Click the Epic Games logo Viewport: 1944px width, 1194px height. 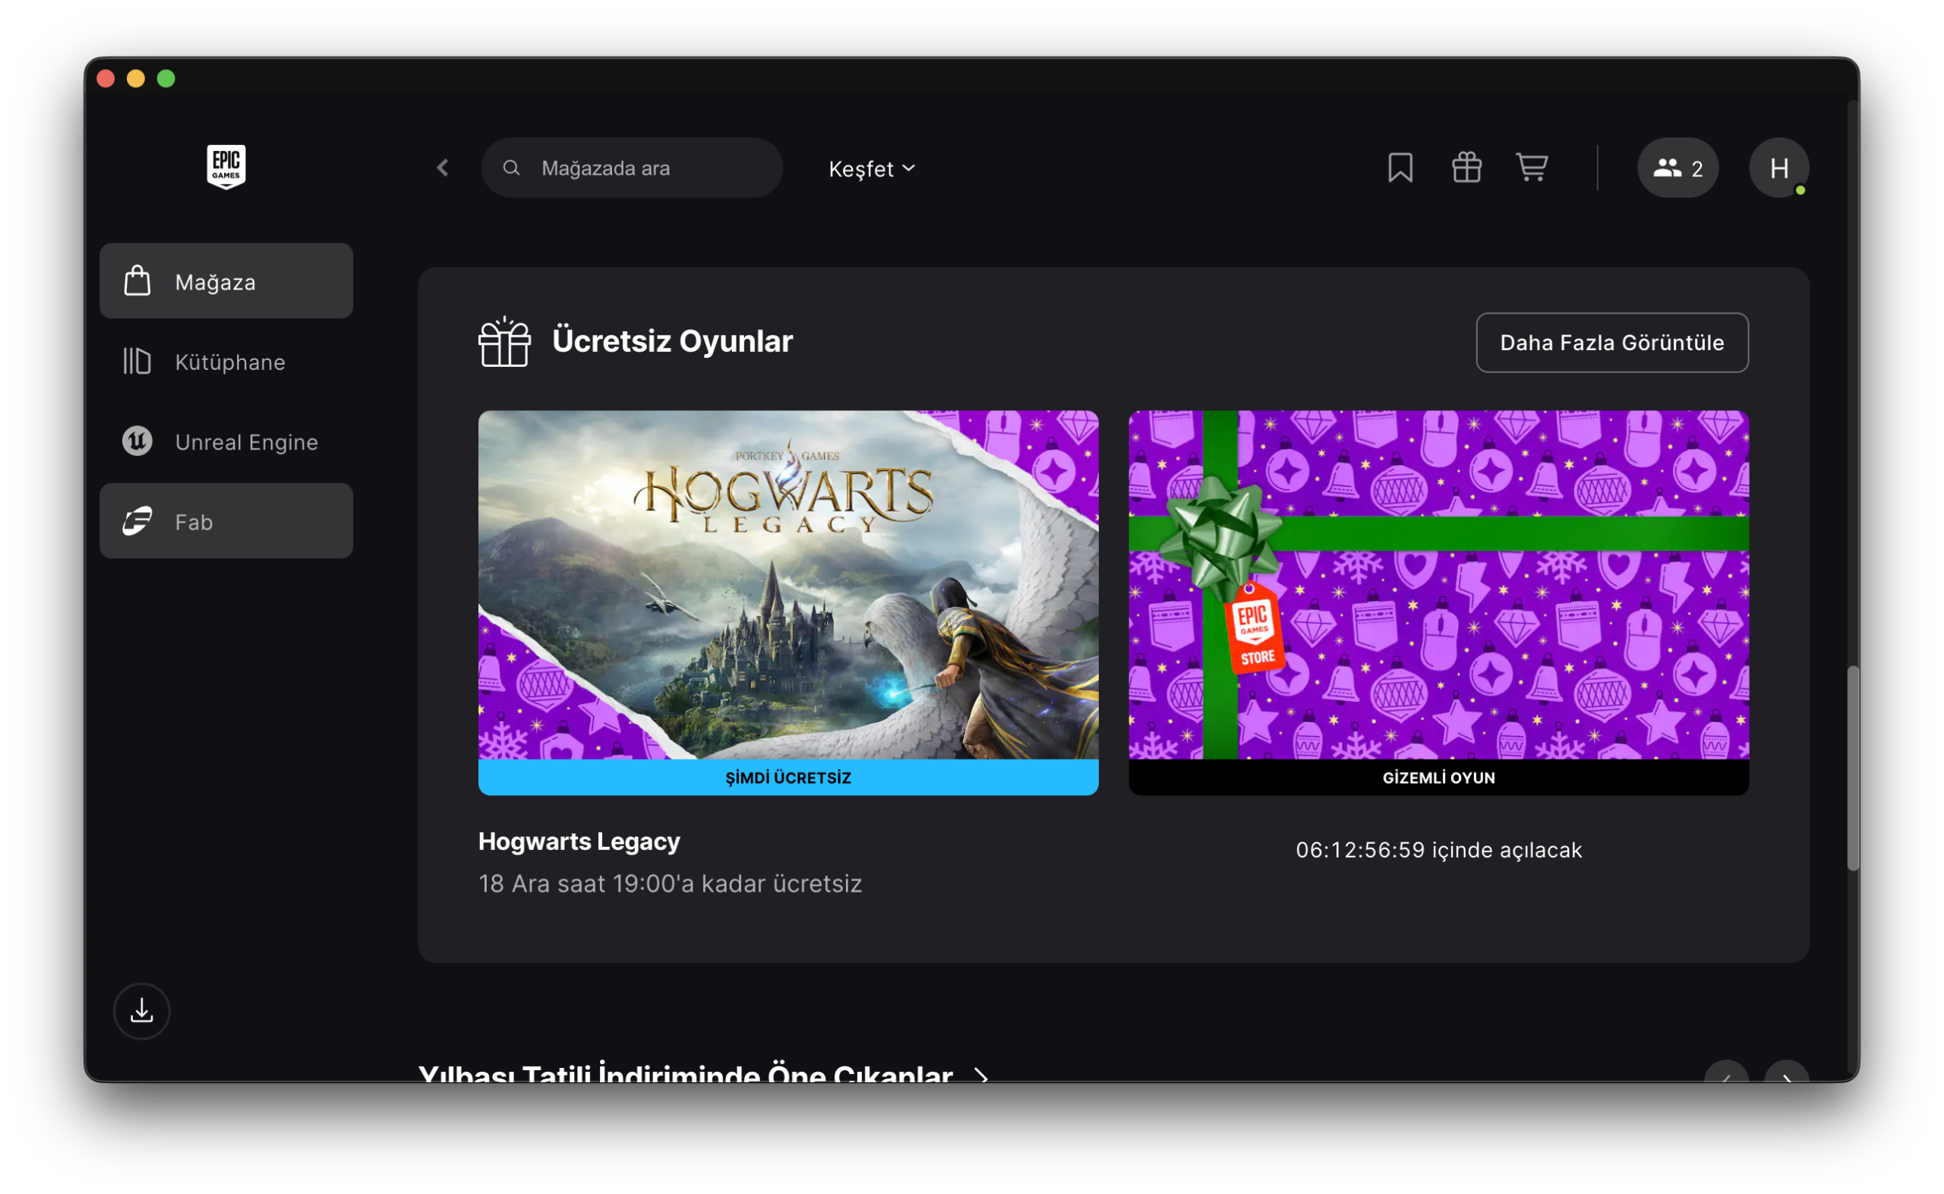226,166
